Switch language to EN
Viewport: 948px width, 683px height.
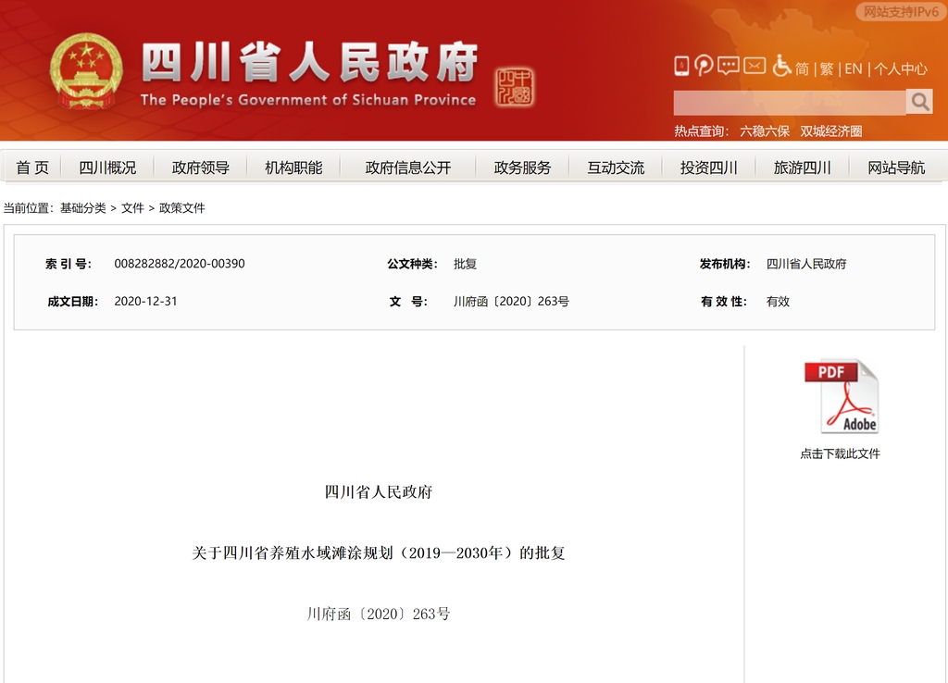pyautogui.click(x=853, y=68)
